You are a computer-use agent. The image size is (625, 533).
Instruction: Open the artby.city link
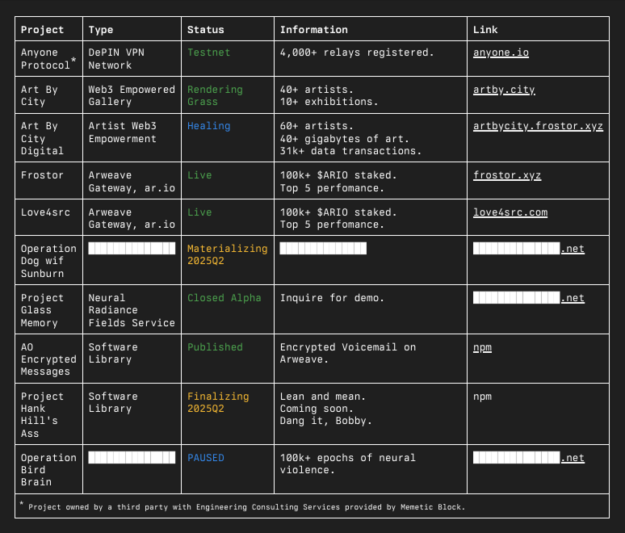coord(504,90)
